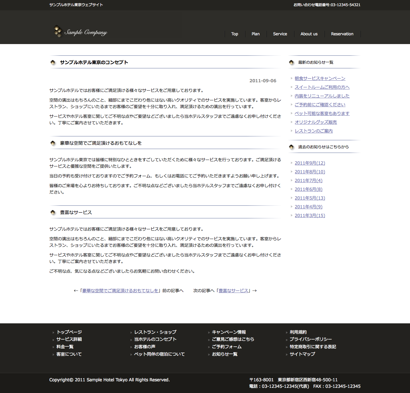Click the footer link レストラン・ショップ
This screenshot has width=410, height=393.
pos(155,332)
